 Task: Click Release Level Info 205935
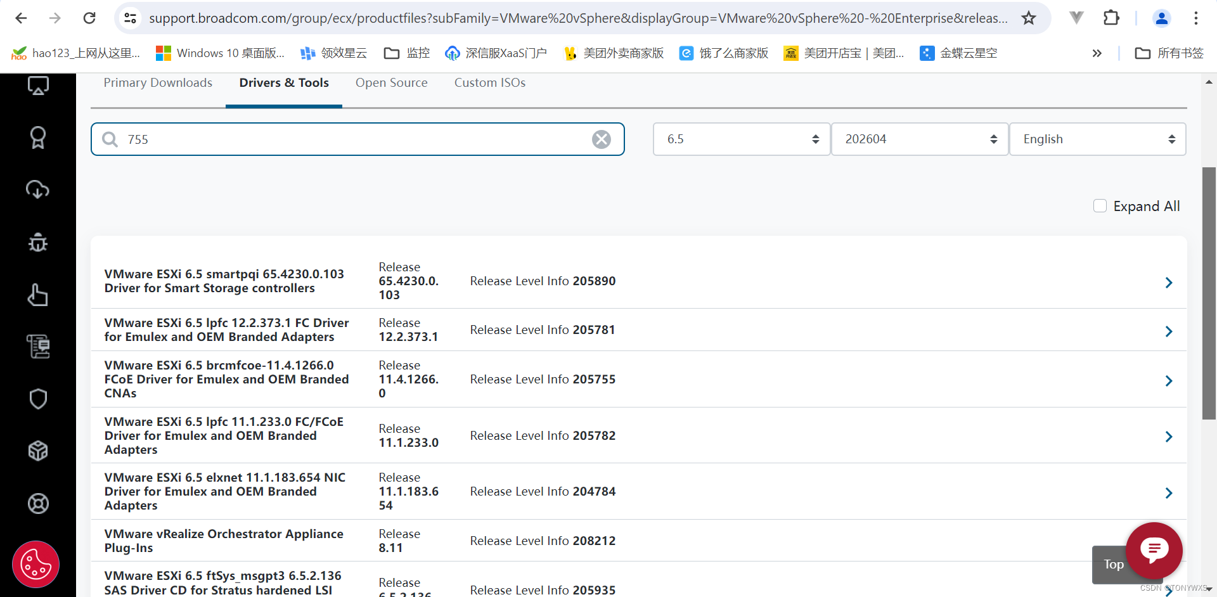543,590
